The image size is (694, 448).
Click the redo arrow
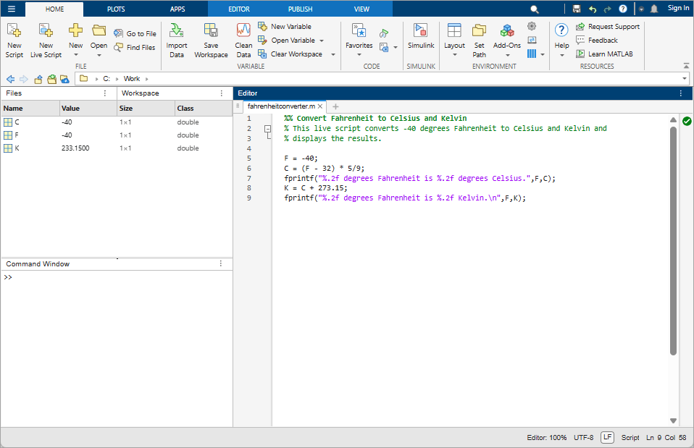(607, 9)
